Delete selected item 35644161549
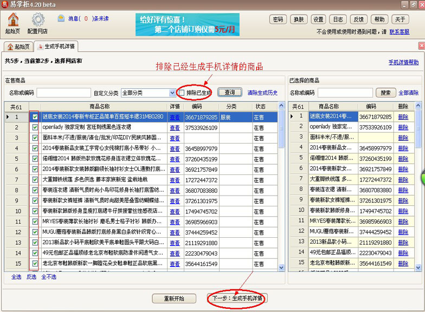The image size is (425, 312). click(403, 263)
